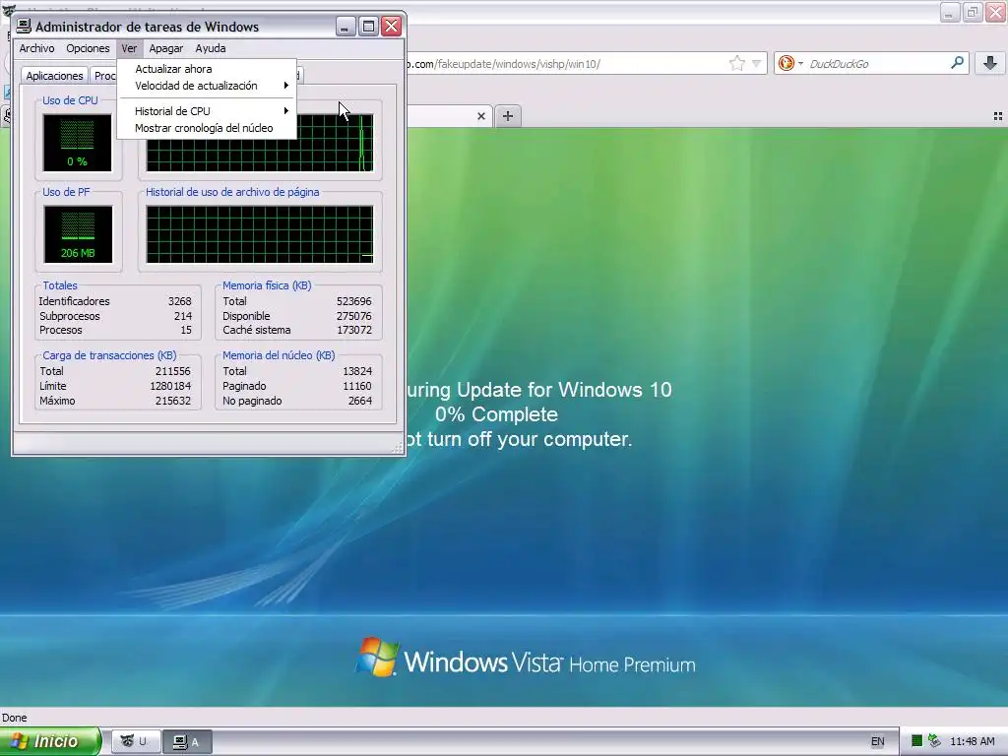Screen dimensions: 1008x756
Task: Select Task Manager taskbar button
Action: [186, 742]
